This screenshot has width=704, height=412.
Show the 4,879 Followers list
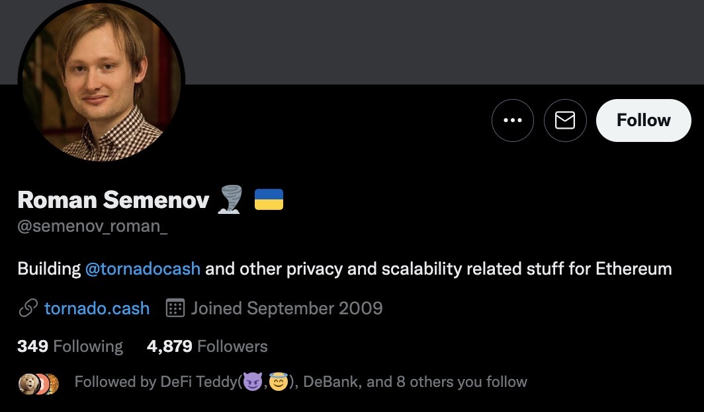tap(207, 346)
